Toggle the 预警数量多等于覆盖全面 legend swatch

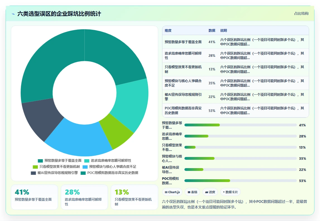point(40,161)
